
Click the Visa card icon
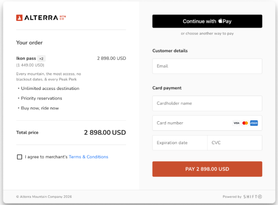pyautogui.click(x=237, y=123)
